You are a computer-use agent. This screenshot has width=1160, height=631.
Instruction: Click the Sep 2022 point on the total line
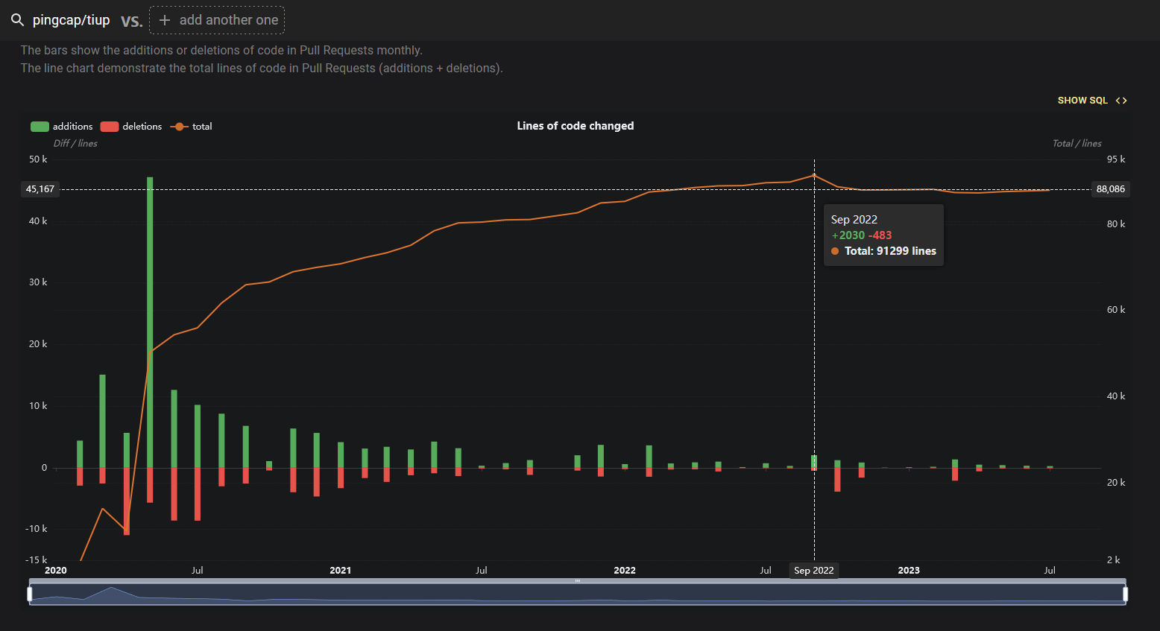(814, 175)
